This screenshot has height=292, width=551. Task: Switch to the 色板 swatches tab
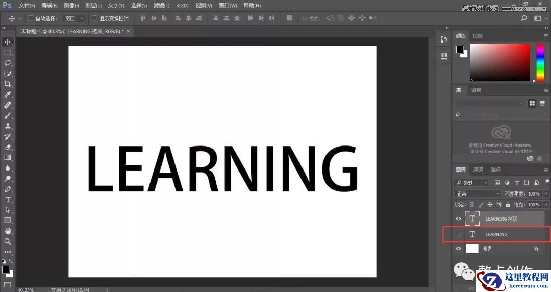pyautogui.click(x=478, y=36)
